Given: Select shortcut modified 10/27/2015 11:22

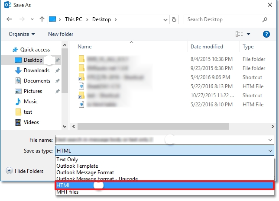Looking at the screenshot, I should click(x=172, y=96).
